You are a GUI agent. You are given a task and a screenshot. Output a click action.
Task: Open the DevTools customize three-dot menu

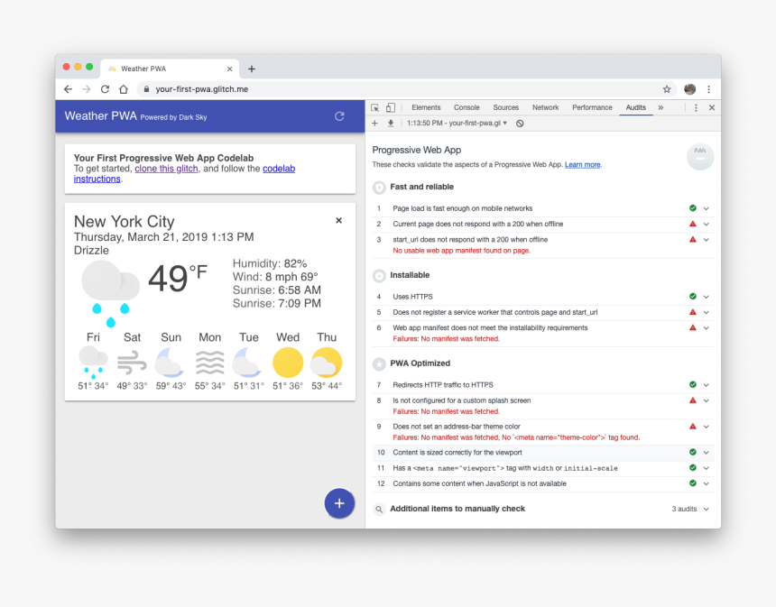[x=696, y=107]
